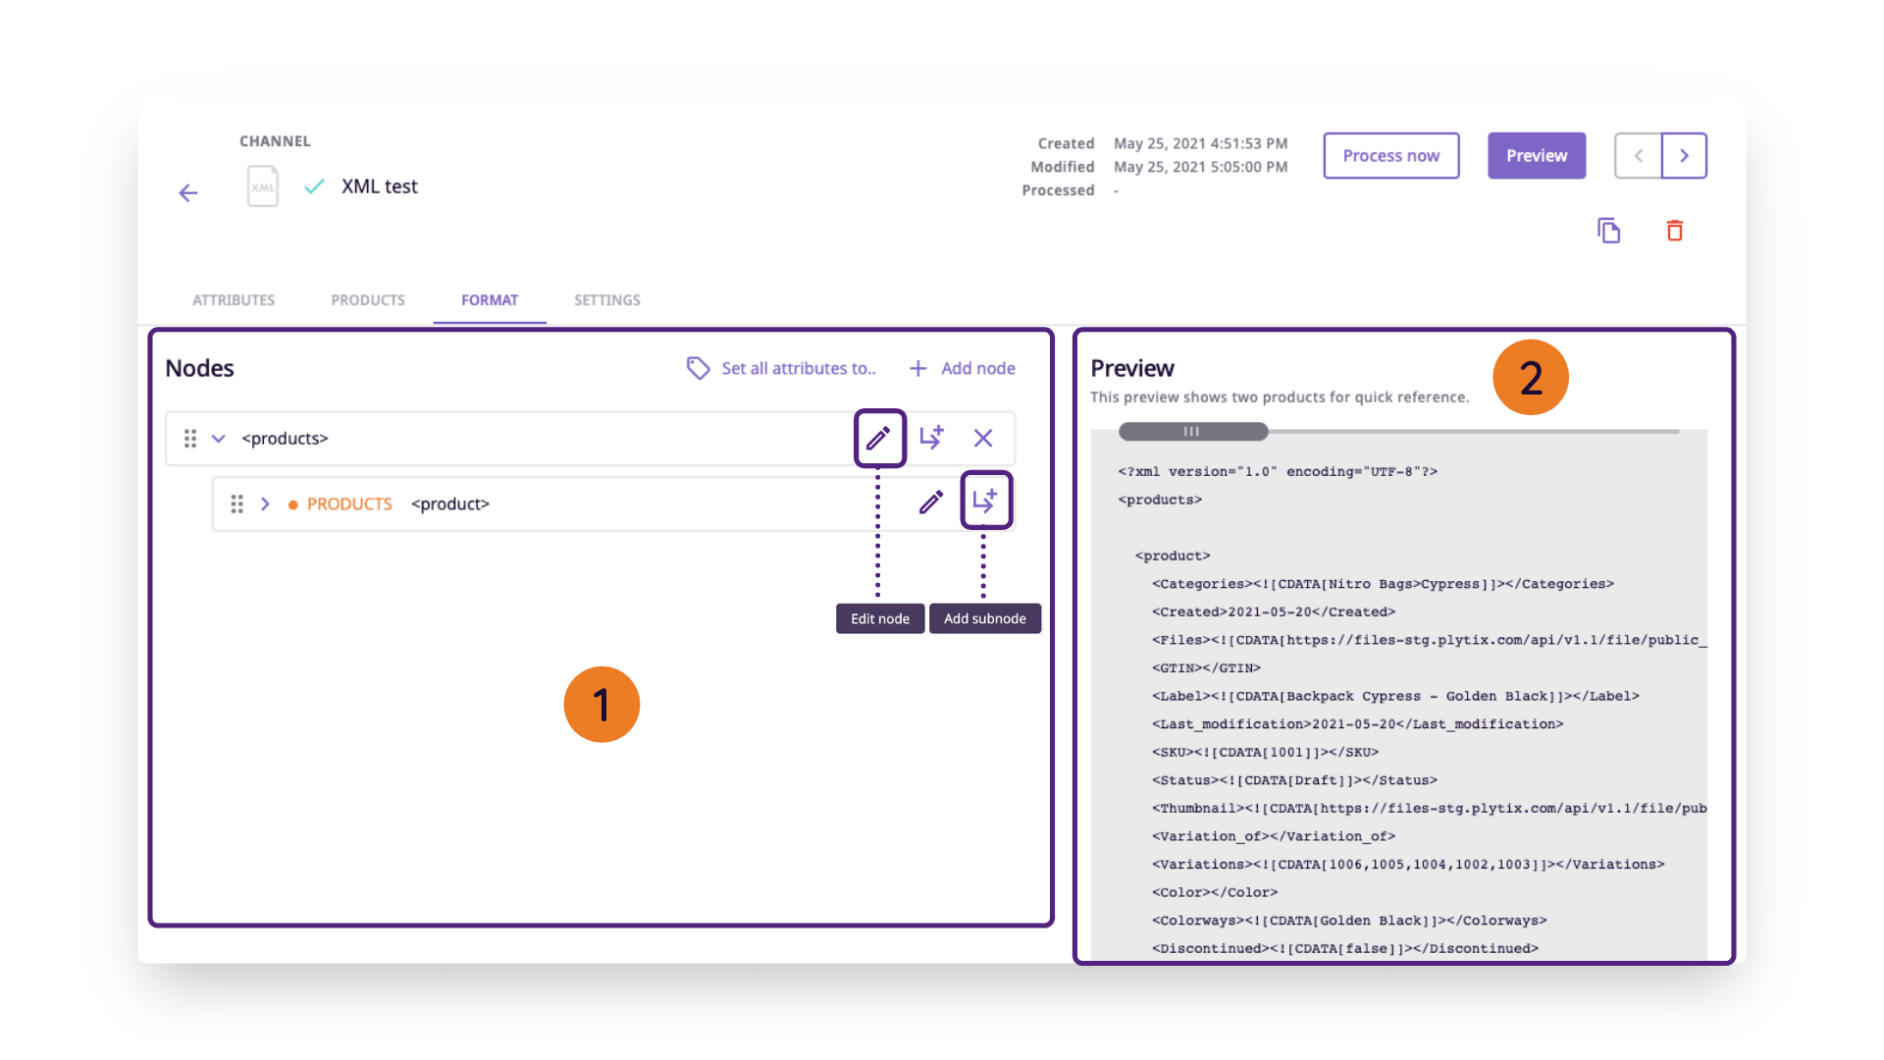Edit the PRODUCTS product subnode

(931, 503)
